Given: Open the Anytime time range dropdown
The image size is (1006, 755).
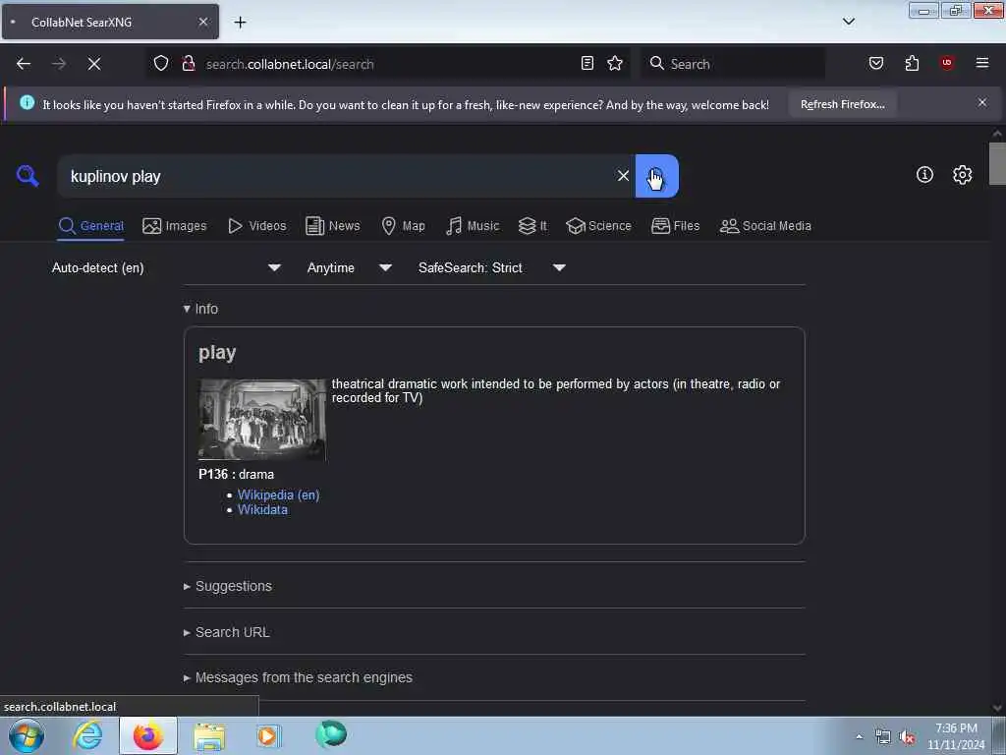Looking at the screenshot, I should tap(349, 267).
